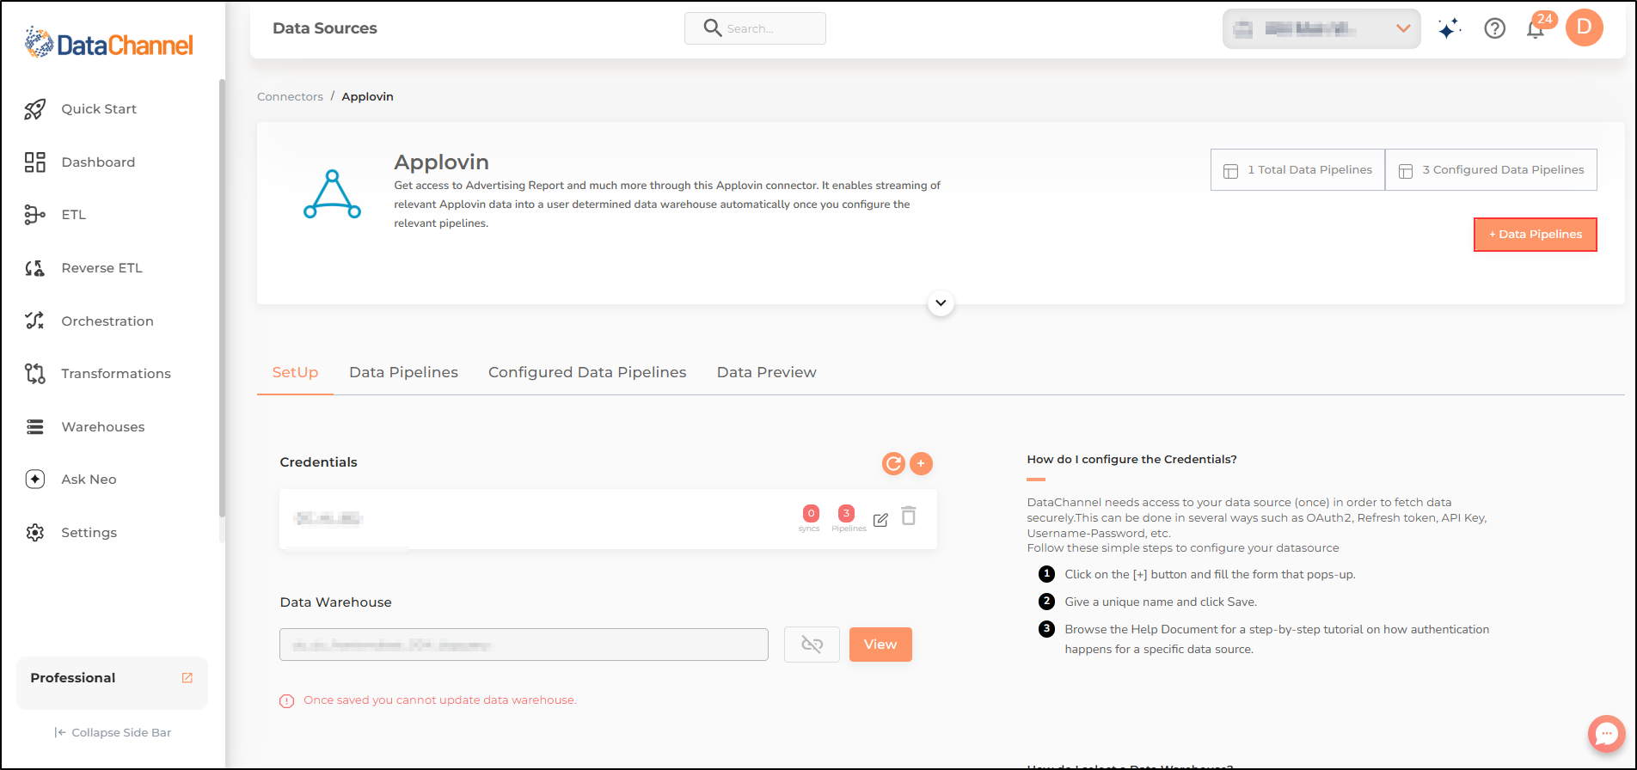Click the Applovin breadcrumb text

[x=367, y=97]
